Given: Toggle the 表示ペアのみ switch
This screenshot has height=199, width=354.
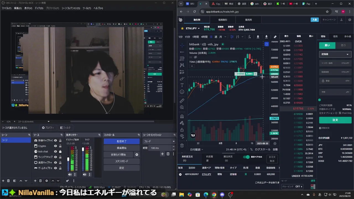Looking at the screenshot, I should (246, 157).
